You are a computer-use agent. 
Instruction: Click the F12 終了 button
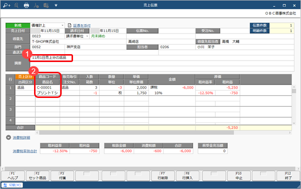pyautogui.click(x=288, y=176)
